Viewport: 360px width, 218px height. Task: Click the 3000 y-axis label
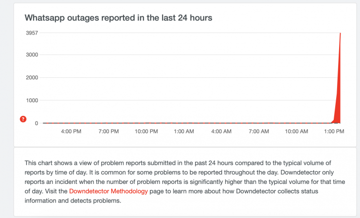[32, 54]
